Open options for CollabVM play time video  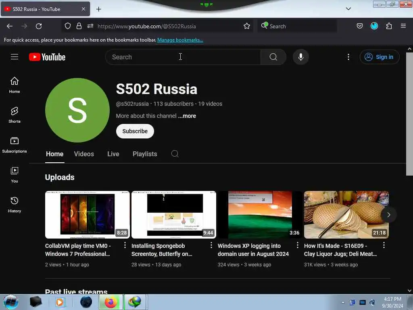(x=125, y=245)
